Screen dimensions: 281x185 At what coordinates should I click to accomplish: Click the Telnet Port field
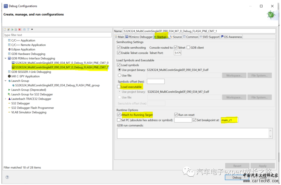[x=178, y=53]
